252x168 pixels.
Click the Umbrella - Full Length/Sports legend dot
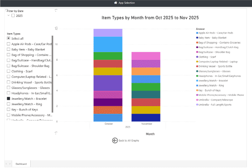(197, 104)
